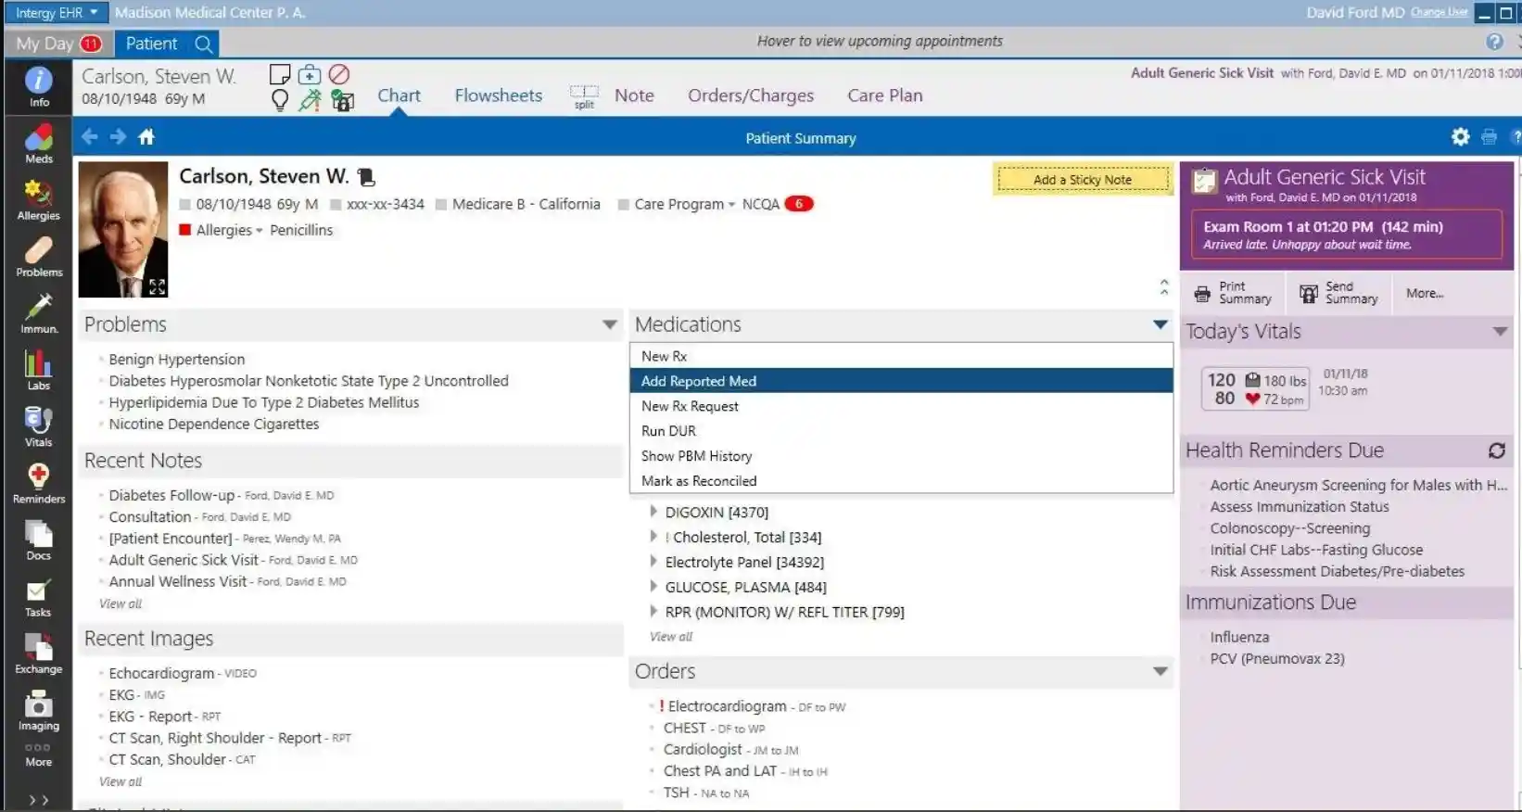Open the Orders section dropdown arrow
Screen dimensions: 1522x812
tap(1160, 671)
